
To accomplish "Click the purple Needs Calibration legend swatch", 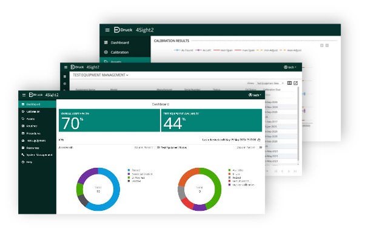I will (x=129, y=174).
